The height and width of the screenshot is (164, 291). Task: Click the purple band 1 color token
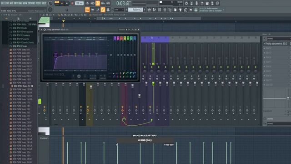point(115,38)
